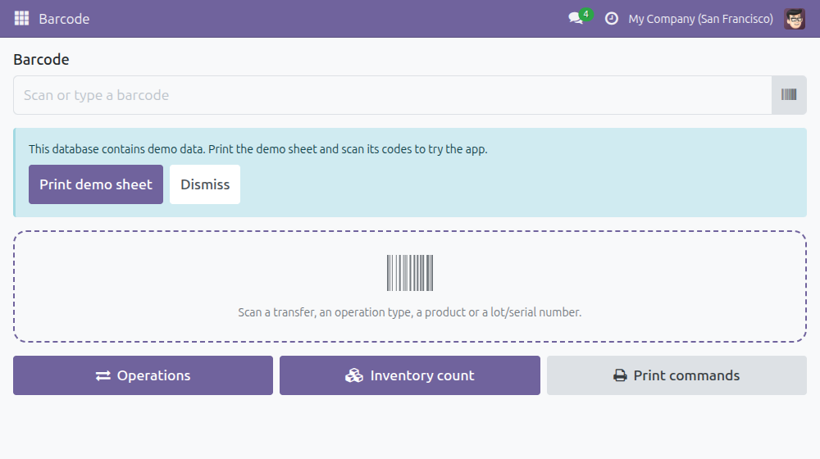Click the large barcode image in dashed box

(410, 273)
